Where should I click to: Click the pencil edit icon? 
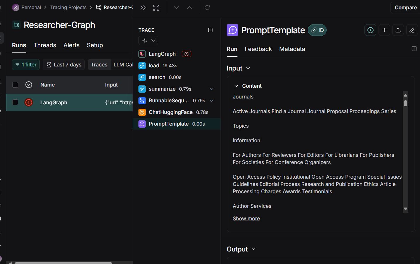pyautogui.click(x=412, y=30)
